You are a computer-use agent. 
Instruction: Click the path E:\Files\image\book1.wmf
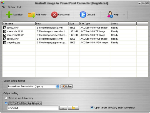pos(50,39)
